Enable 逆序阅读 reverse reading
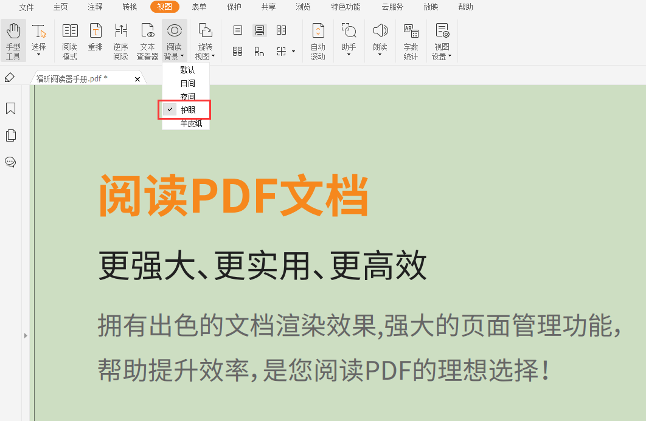The width and height of the screenshot is (646, 421). [120, 39]
